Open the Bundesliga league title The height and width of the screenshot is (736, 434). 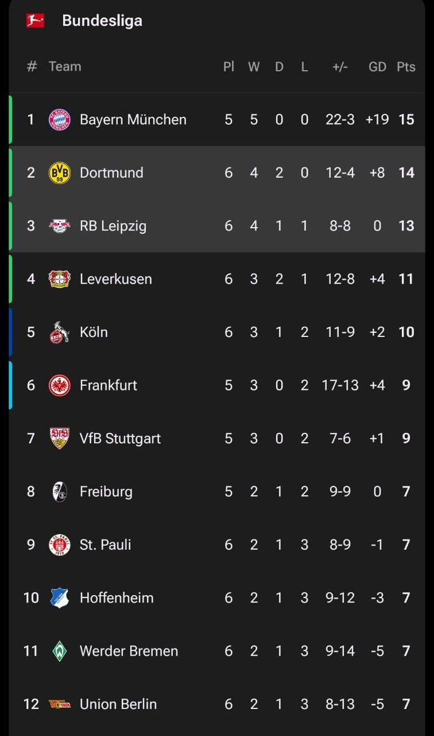coord(102,21)
